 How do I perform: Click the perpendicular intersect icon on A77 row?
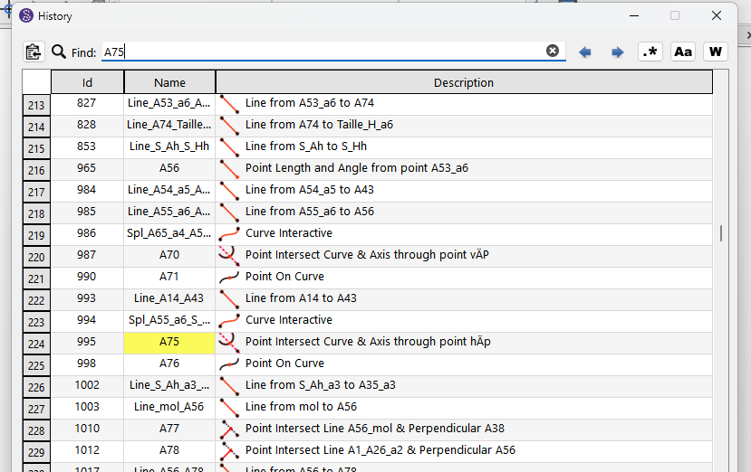pyautogui.click(x=229, y=429)
